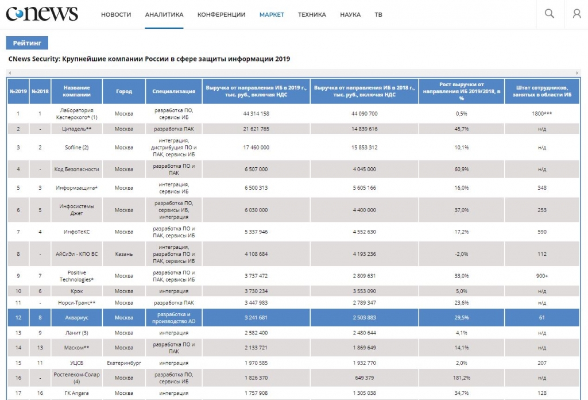Screen dimensions: 588x400
Task: Click the horizontal scrollbar above the table
Action: coord(293,73)
